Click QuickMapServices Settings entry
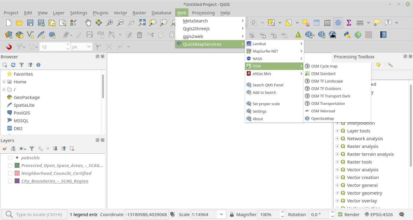Image resolution: width=413 pixels, height=220 pixels. coord(274,111)
